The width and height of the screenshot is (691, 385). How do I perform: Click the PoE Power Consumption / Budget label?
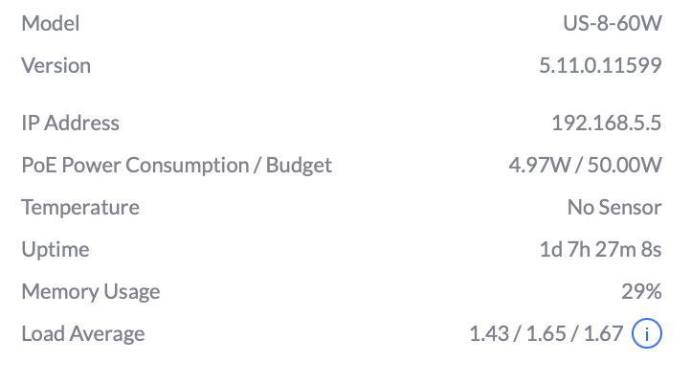(177, 165)
